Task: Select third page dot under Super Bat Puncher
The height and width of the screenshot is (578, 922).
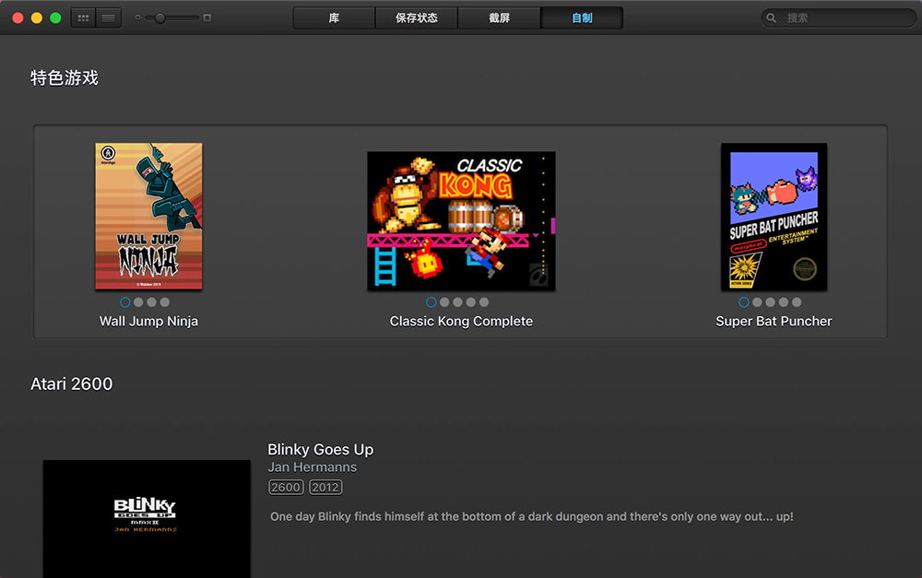Action: [x=770, y=302]
